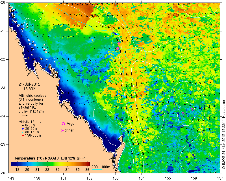
Task: Click the '0-30m' depth label
Action: 30,125
